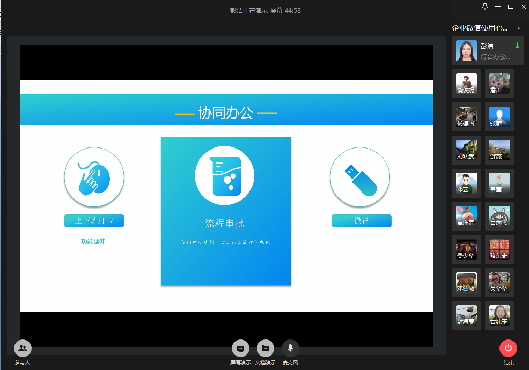This screenshot has height=370, width=529.
Task: Click 杨德国's participant avatar
Action: point(466,116)
